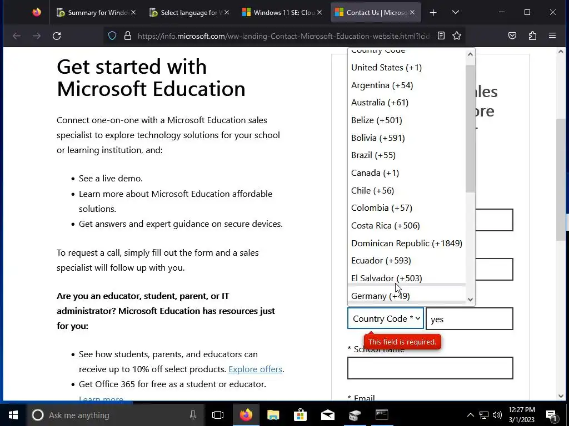Click the School name input field
Image resolution: width=569 pixels, height=426 pixels.
[430, 368]
